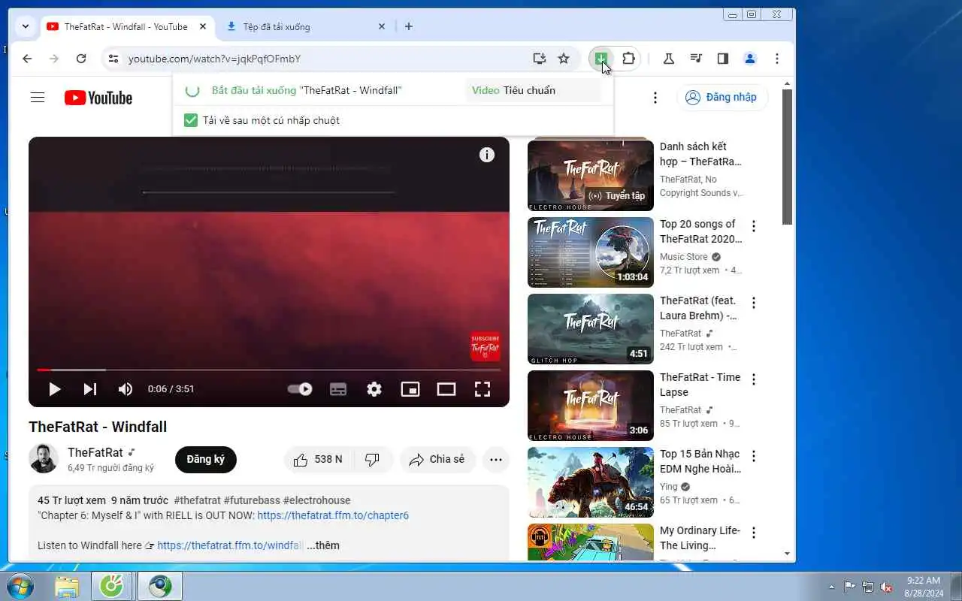Click the install app icon in address bar
The image size is (962, 601).
[539, 59]
